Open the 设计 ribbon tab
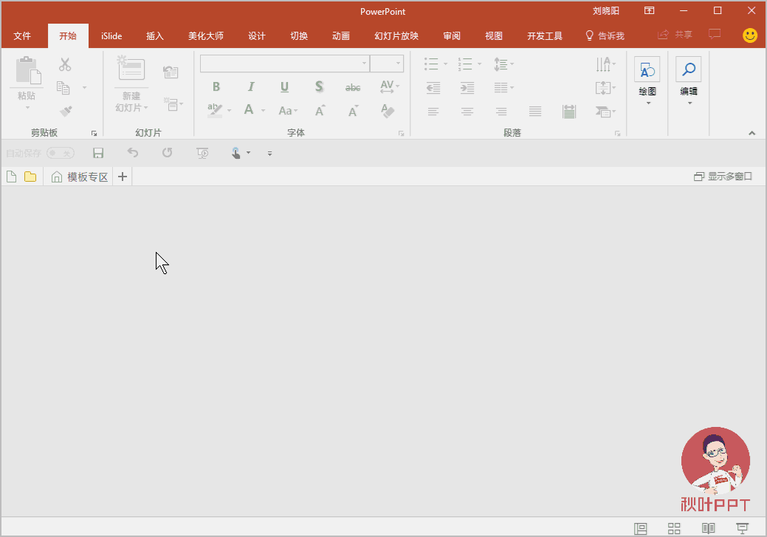This screenshot has height=537, width=767. click(257, 35)
